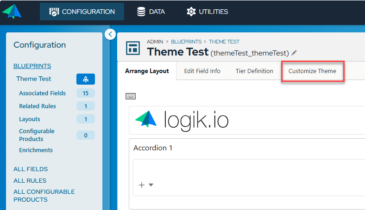
Task: Go to the BLUEPRINTS breadcrumb
Action: point(186,42)
